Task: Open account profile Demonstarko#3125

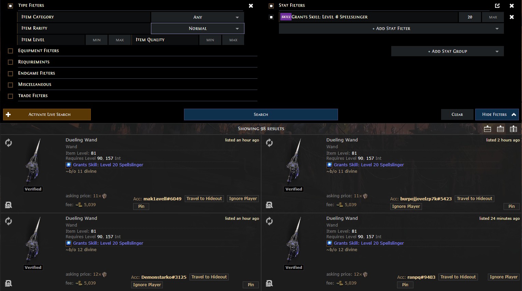Action: pos(164,277)
